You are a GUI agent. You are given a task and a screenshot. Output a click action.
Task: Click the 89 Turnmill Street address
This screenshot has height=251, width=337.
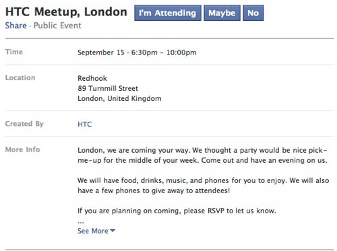(108, 88)
